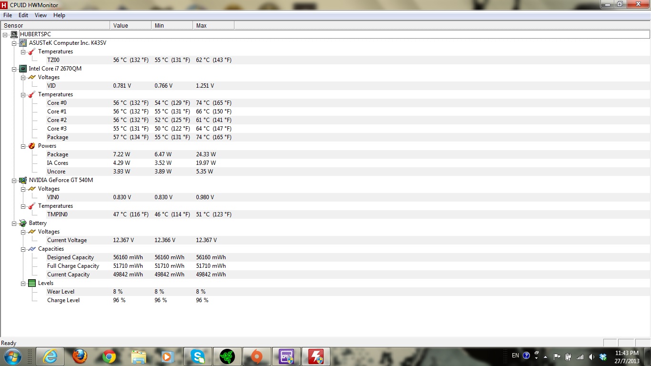Launch Google Chrome from the taskbar

click(x=109, y=356)
